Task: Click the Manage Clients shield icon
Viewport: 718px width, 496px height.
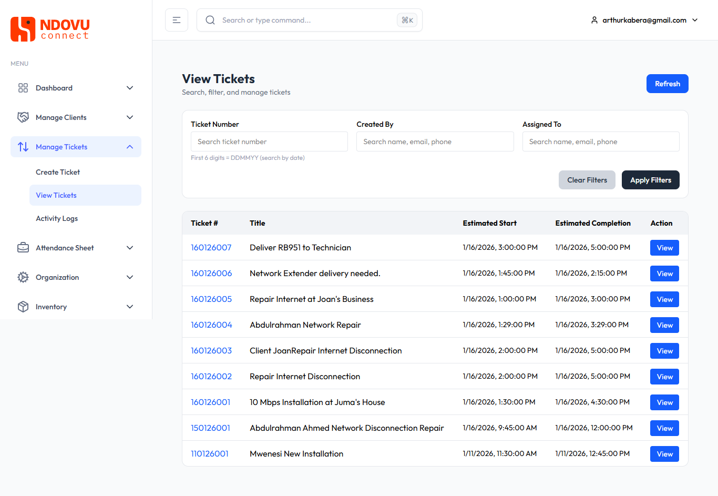Action: tap(23, 117)
